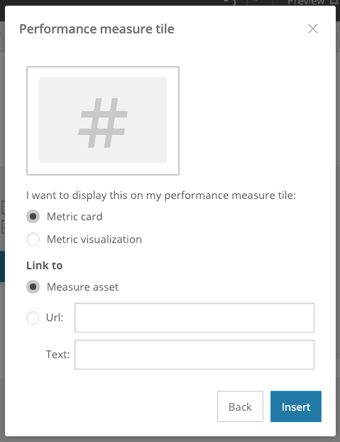
Task: Select Measure asset radio under Link to
Action: coord(33,286)
